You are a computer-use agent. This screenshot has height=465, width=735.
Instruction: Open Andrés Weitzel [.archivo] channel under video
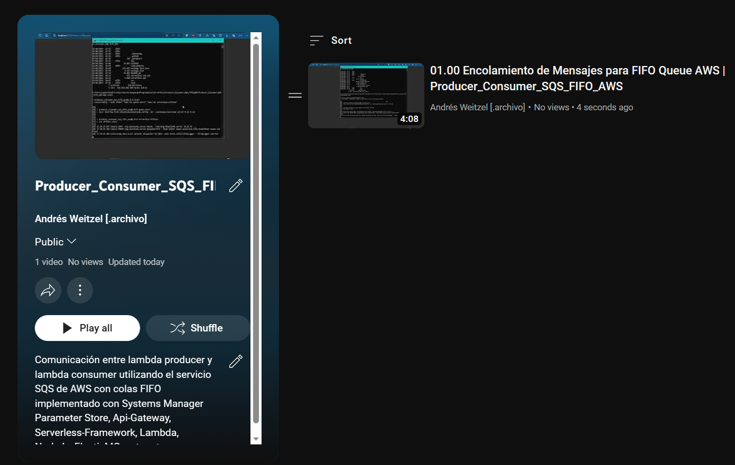(x=478, y=107)
